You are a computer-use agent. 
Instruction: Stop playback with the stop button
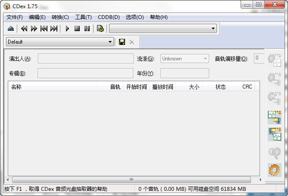[77, 28]
